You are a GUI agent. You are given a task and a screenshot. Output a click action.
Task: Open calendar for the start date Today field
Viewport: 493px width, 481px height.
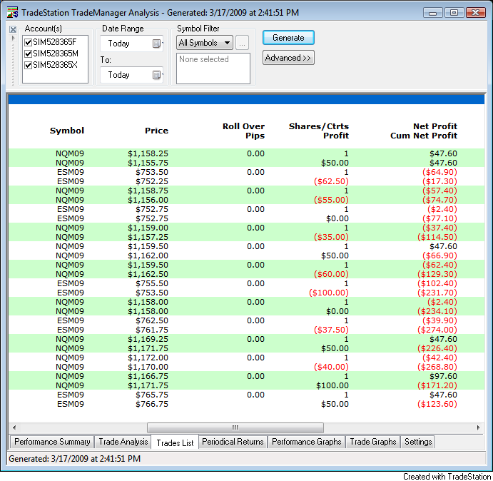[156, 44]
